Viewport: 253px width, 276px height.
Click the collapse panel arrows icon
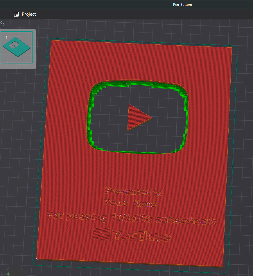click(x=2, y=23)
